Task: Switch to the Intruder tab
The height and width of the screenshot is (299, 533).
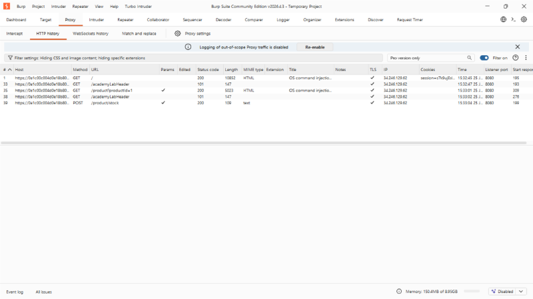Action: (96, 20)
